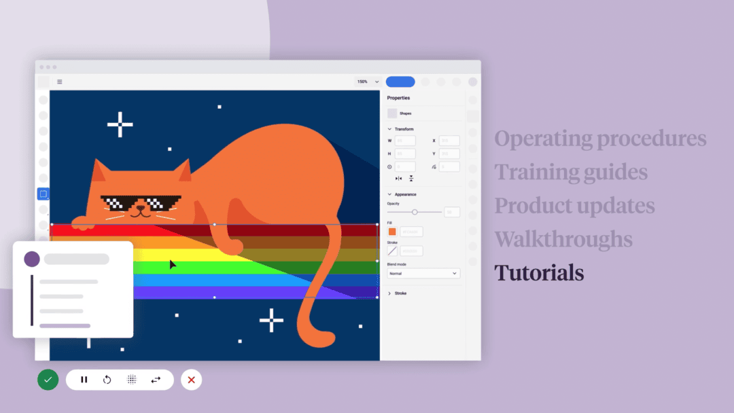Screen dimensions: 734x413
Task: Click the blue pill button in top toolbar
Action: (x=400, y=82)
